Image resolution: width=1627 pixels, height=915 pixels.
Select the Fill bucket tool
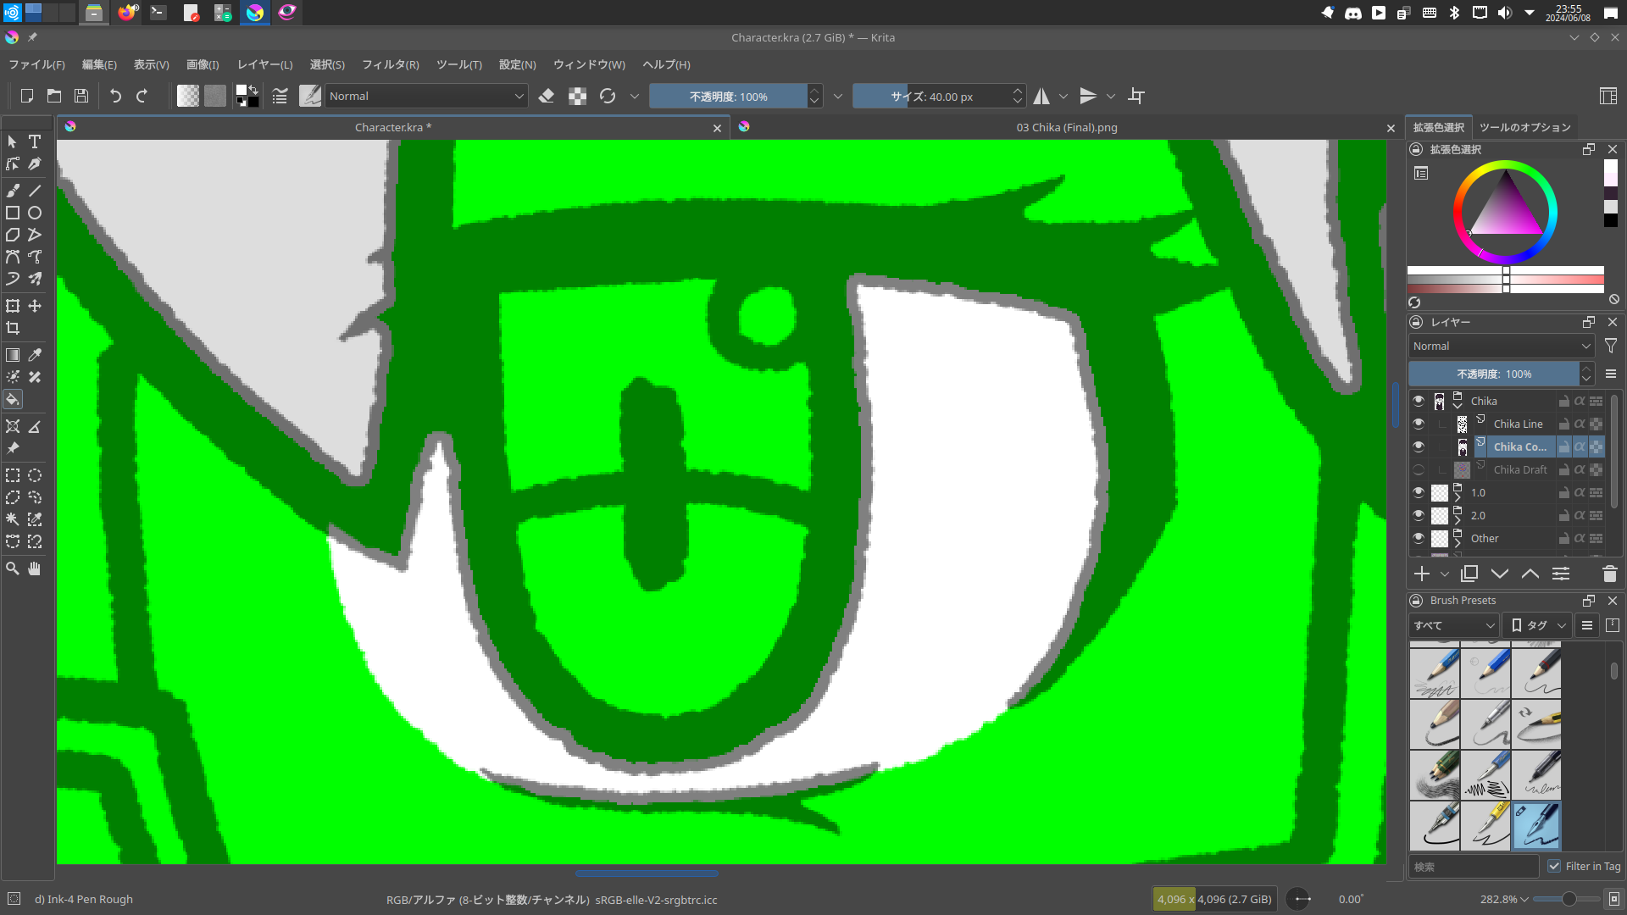pos(13,399)
